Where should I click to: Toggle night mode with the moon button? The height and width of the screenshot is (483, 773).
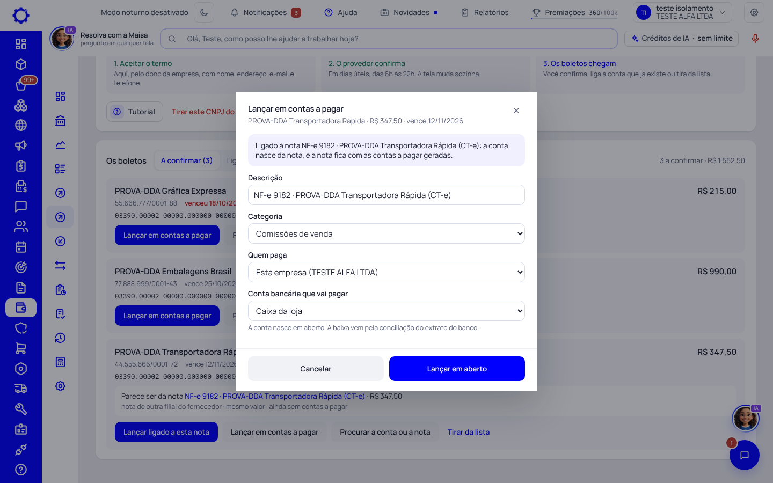pyautogui.click(x=204, y=12)
